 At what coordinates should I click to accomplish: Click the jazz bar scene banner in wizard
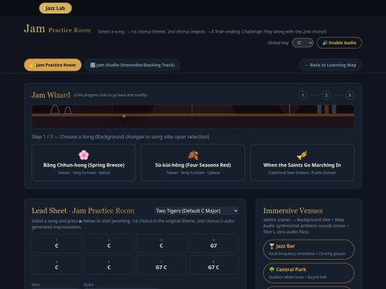(193, 117)
